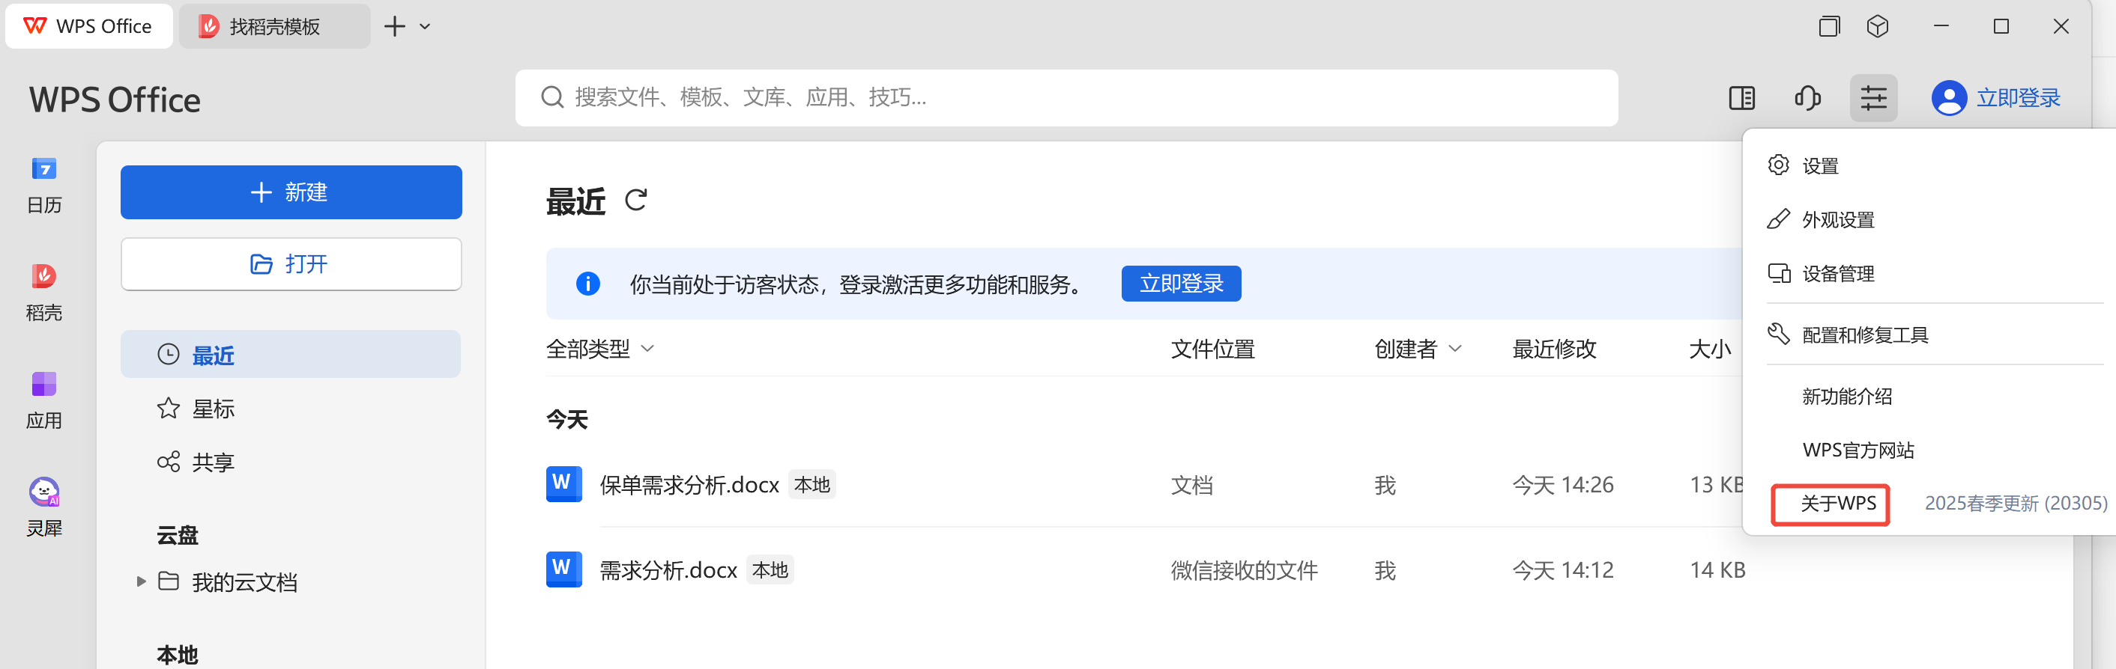The width and height of the screenshot is (2116, 669).
Task: Open file 保单需求分析.docx
Action: tap(689, 484)
